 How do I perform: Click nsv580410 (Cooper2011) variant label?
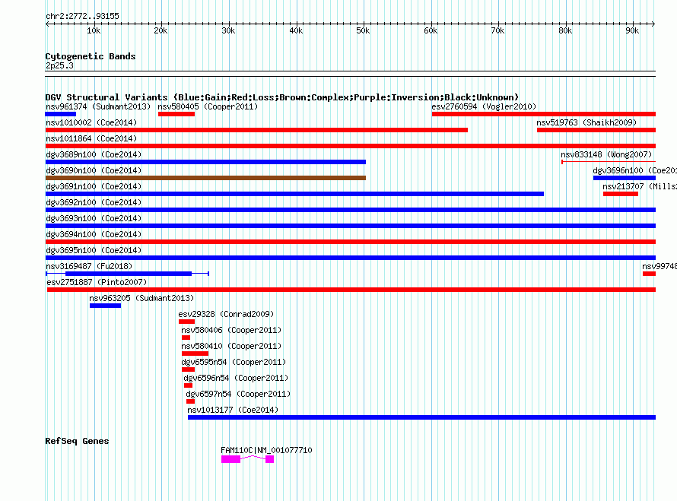click(231, 346)
